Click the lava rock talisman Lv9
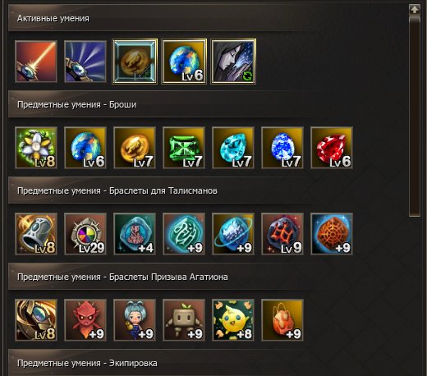The width and height of the screenshot is (427, 376). (x=282, y=234)
